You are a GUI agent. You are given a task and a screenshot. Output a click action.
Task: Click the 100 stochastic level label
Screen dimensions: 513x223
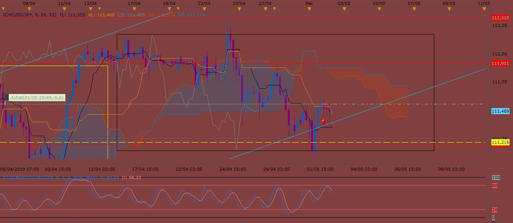click(x=496, y=177)
